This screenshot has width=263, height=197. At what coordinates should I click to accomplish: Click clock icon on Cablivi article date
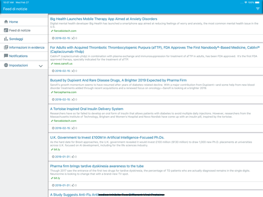(x=53, y=71)
